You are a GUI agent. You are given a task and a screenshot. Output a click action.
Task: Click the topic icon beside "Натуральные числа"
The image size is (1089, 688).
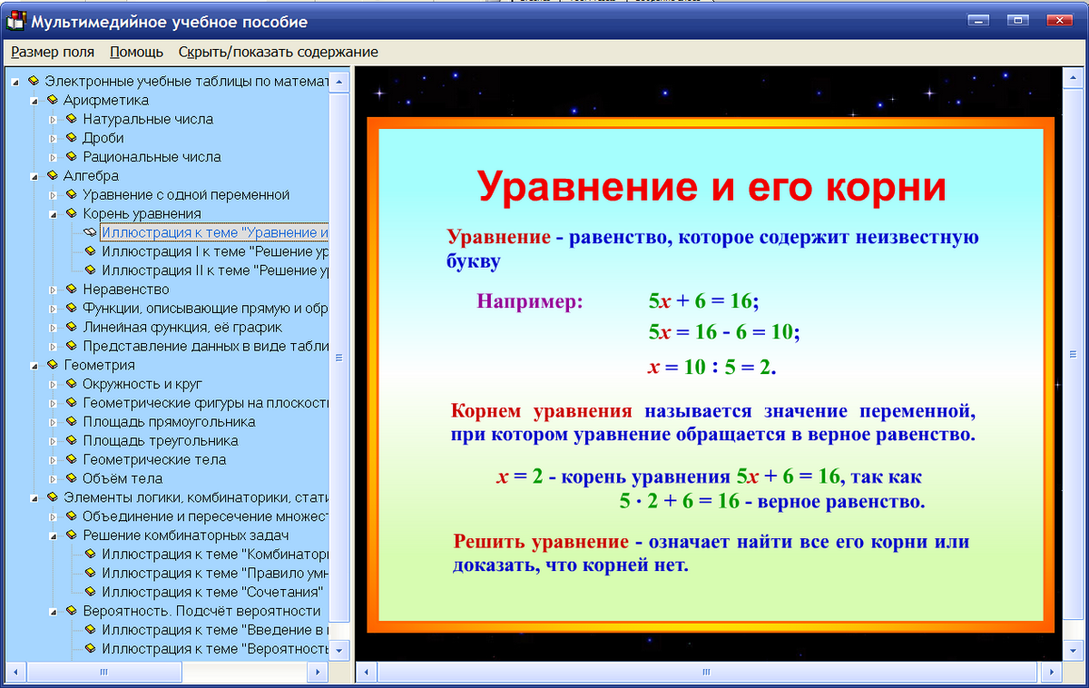(71, 119)
